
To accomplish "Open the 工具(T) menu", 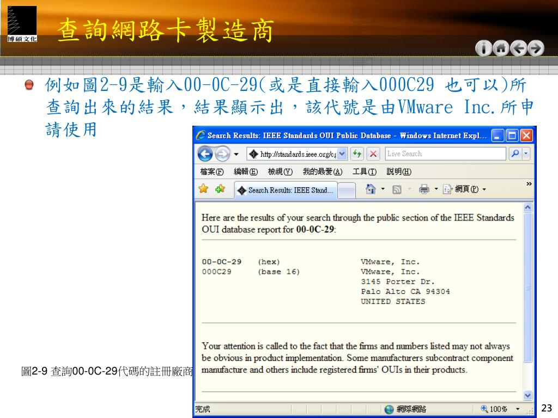I will pyautogui.click(x=365, y=171).
